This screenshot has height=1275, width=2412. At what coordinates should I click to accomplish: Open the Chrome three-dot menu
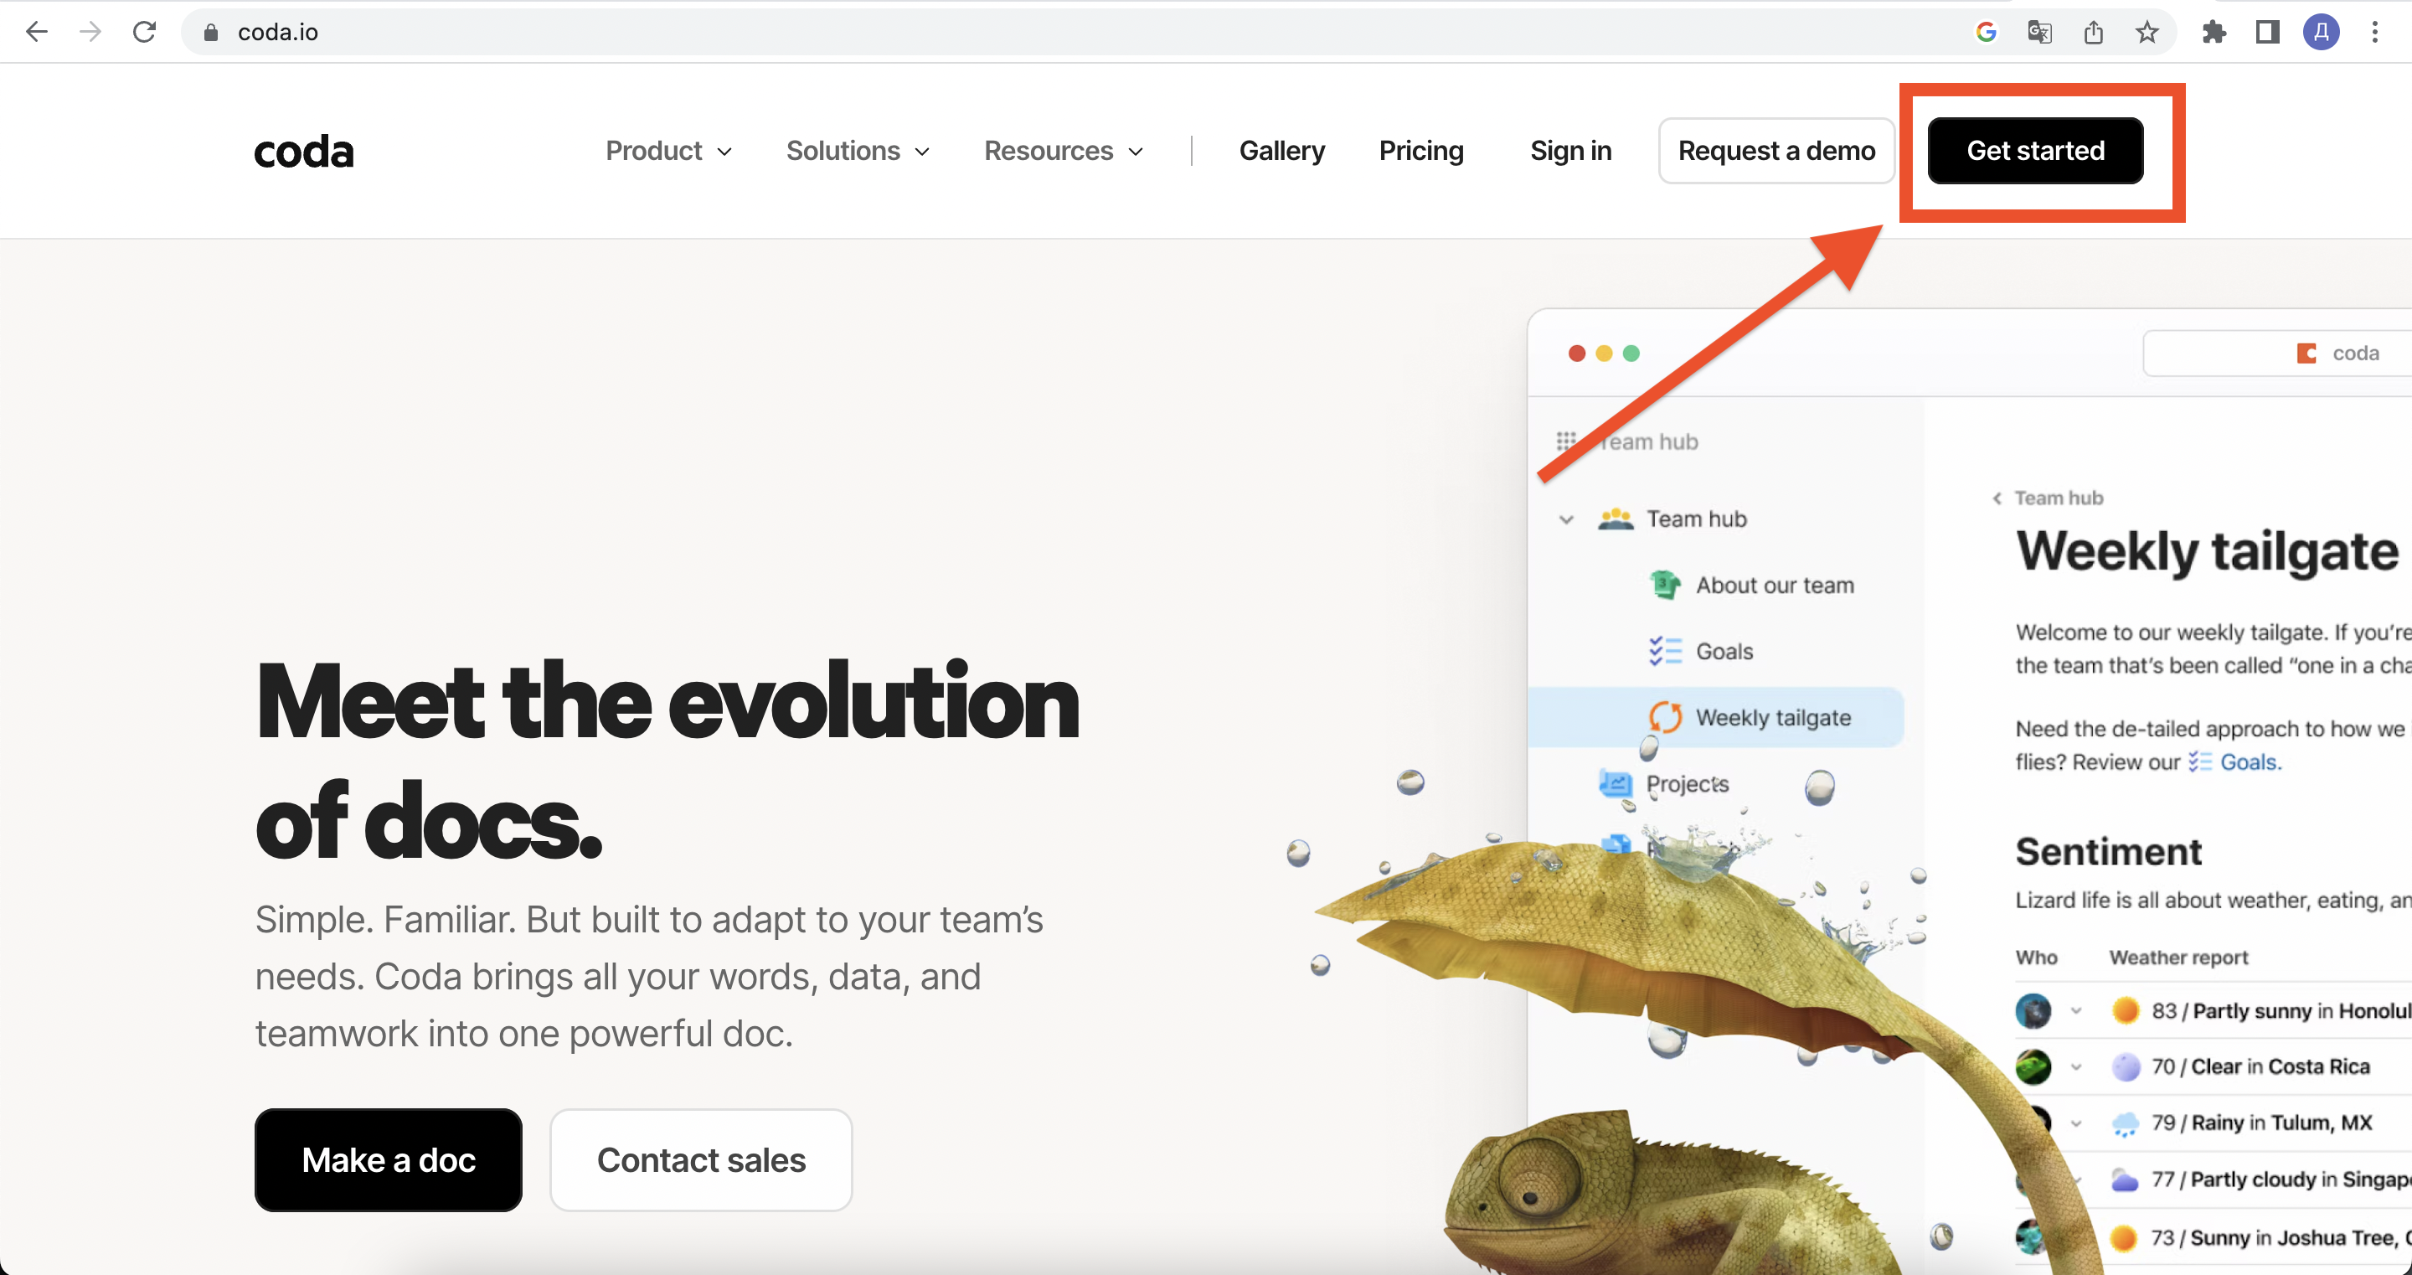tap(2374, 32)
